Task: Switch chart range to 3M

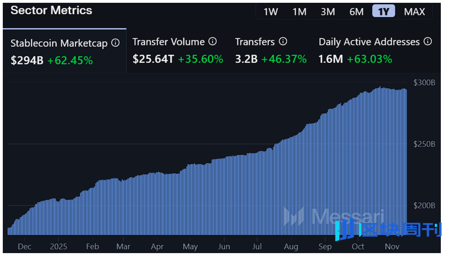Action: click(328, 12)
